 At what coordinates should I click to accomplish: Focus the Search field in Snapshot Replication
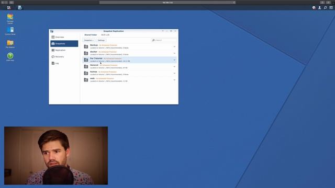[164, 40]
